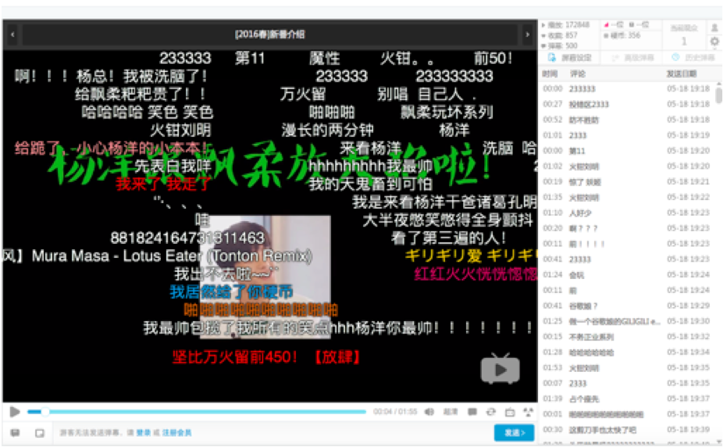Open the [2016春] part title selector

[x=270, y=34]
